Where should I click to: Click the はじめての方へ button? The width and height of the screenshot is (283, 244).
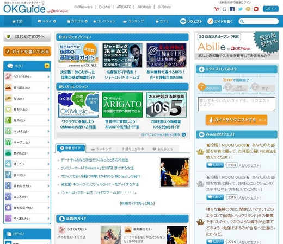coord(27,37)
